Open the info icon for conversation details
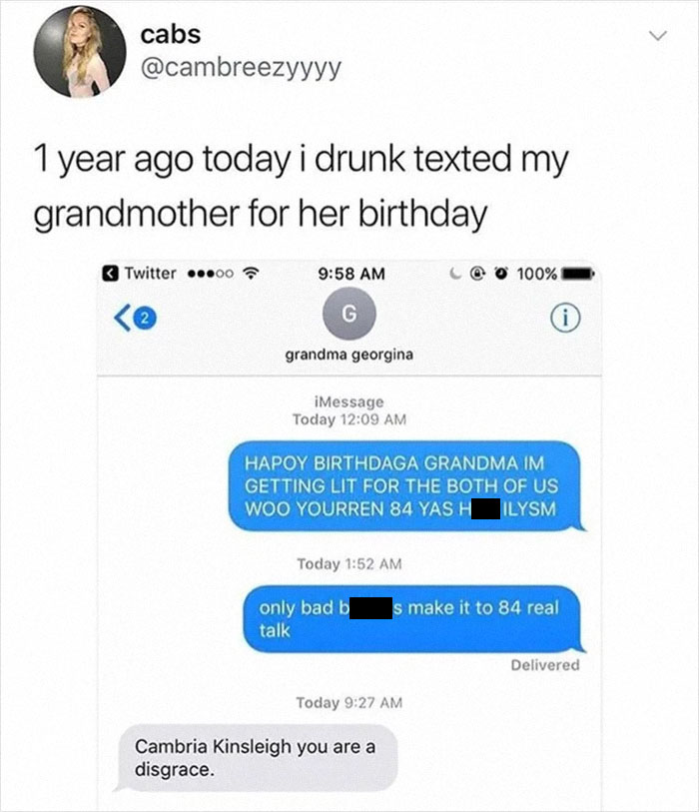699x812 pixels. pyautogui.click(x=565, y=318)
